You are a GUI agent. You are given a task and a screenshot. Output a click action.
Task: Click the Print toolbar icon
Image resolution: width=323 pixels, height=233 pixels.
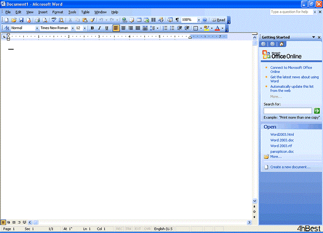coord(37,20)
